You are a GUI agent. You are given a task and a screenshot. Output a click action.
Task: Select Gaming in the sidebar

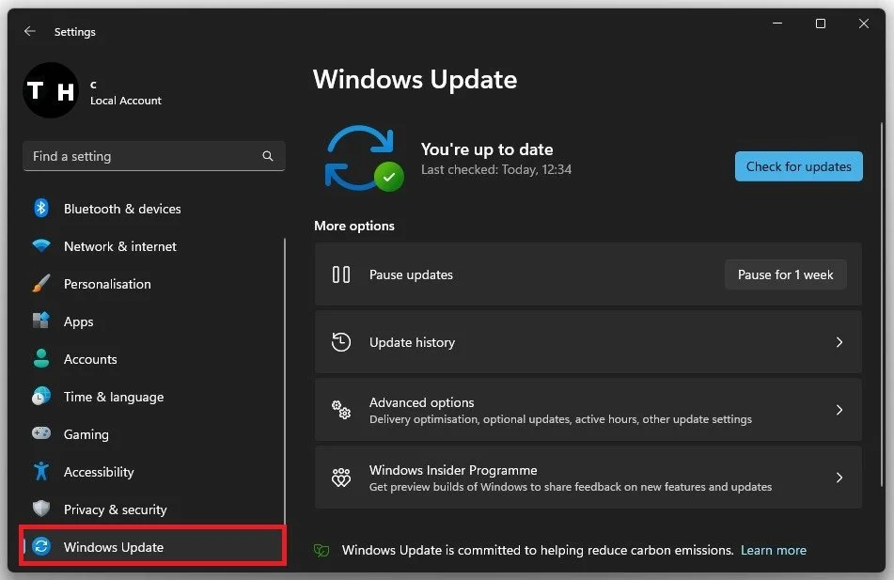point(153,434)
